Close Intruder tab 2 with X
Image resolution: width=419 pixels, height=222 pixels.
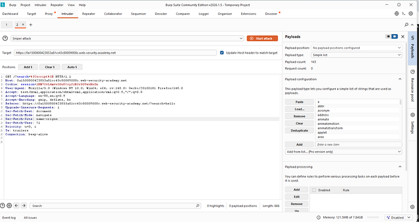coord(23,24)
